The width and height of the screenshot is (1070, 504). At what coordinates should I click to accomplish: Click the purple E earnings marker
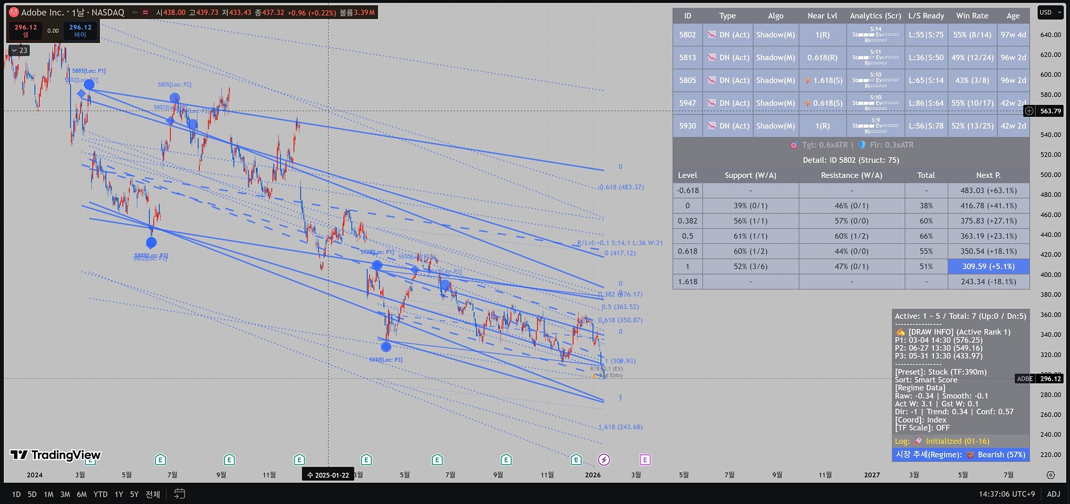(645, 460)
